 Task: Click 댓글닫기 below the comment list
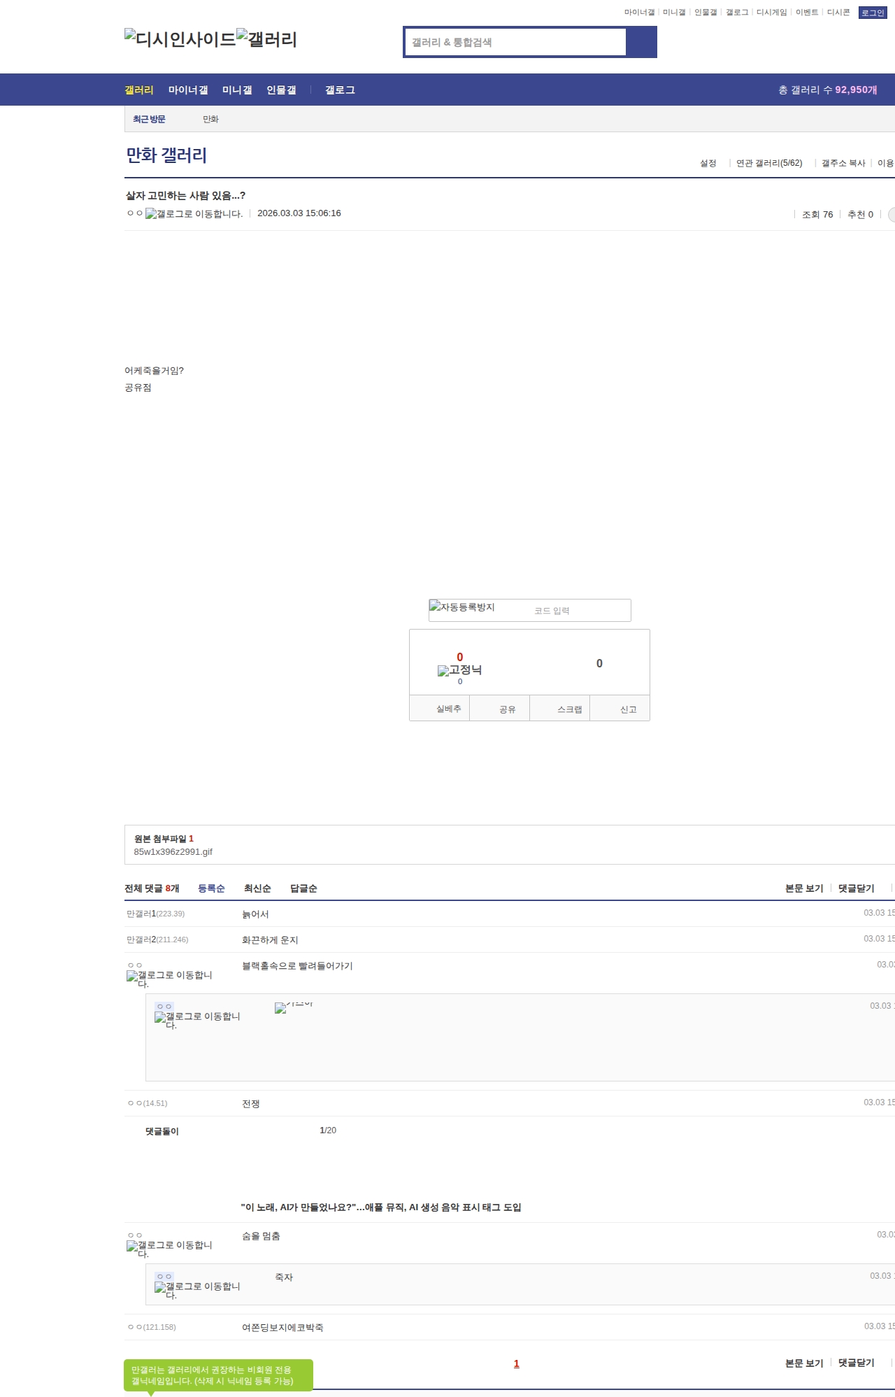[857, 1363]
